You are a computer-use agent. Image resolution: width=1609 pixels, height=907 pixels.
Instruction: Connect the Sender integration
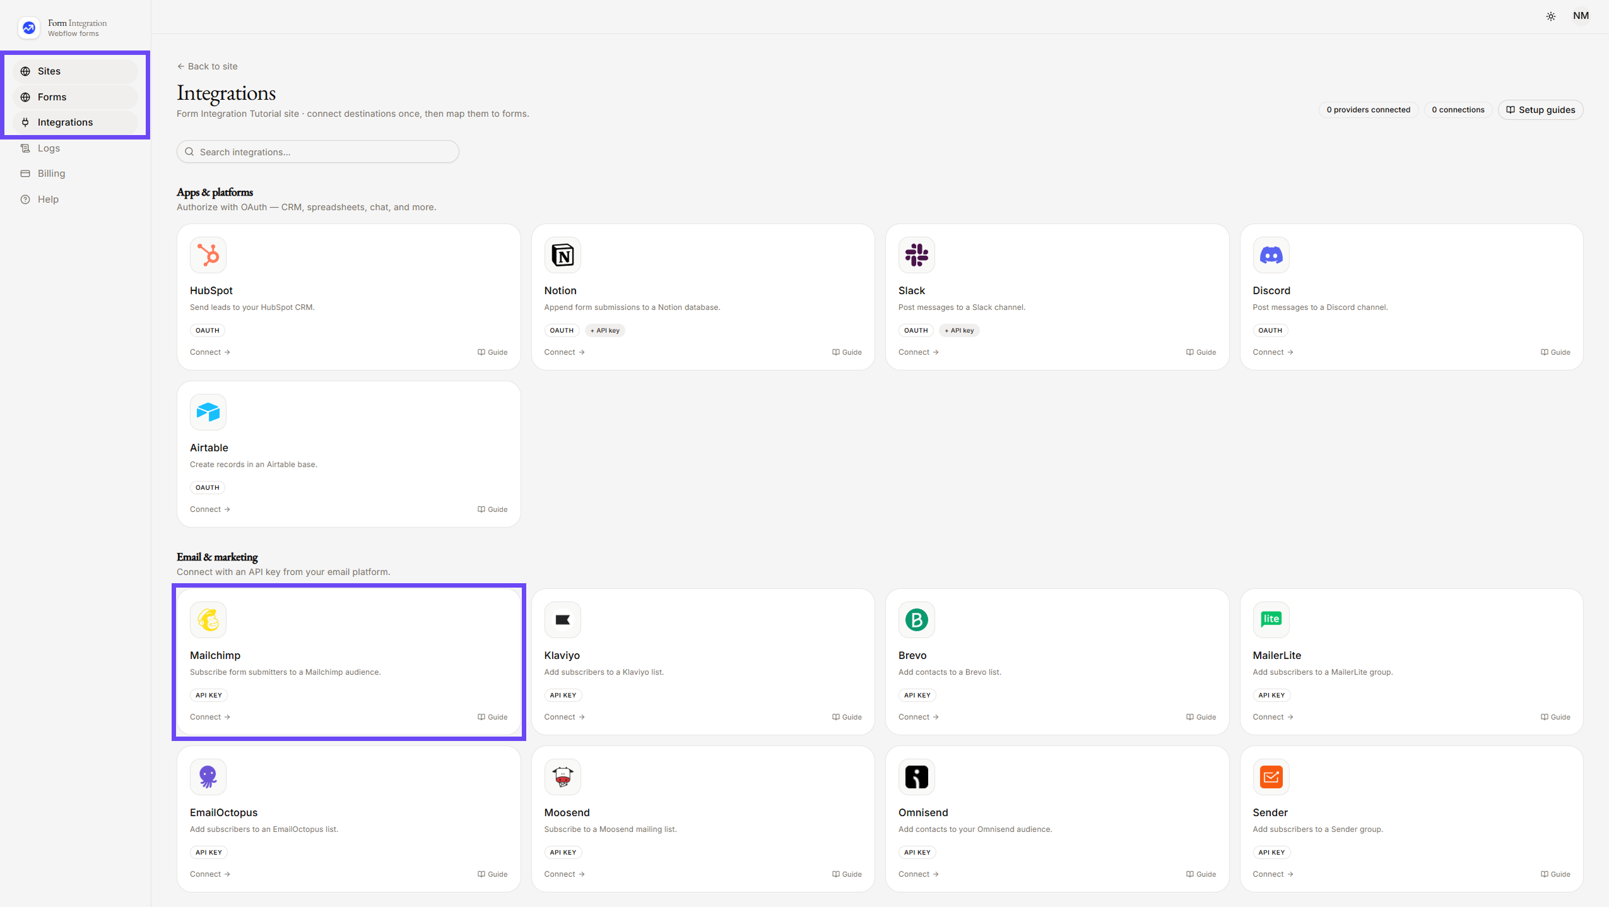(1273, 874)
